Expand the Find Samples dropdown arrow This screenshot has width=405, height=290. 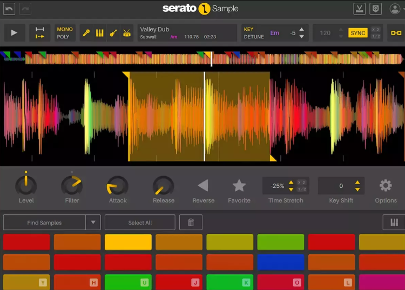coord(93,222)
